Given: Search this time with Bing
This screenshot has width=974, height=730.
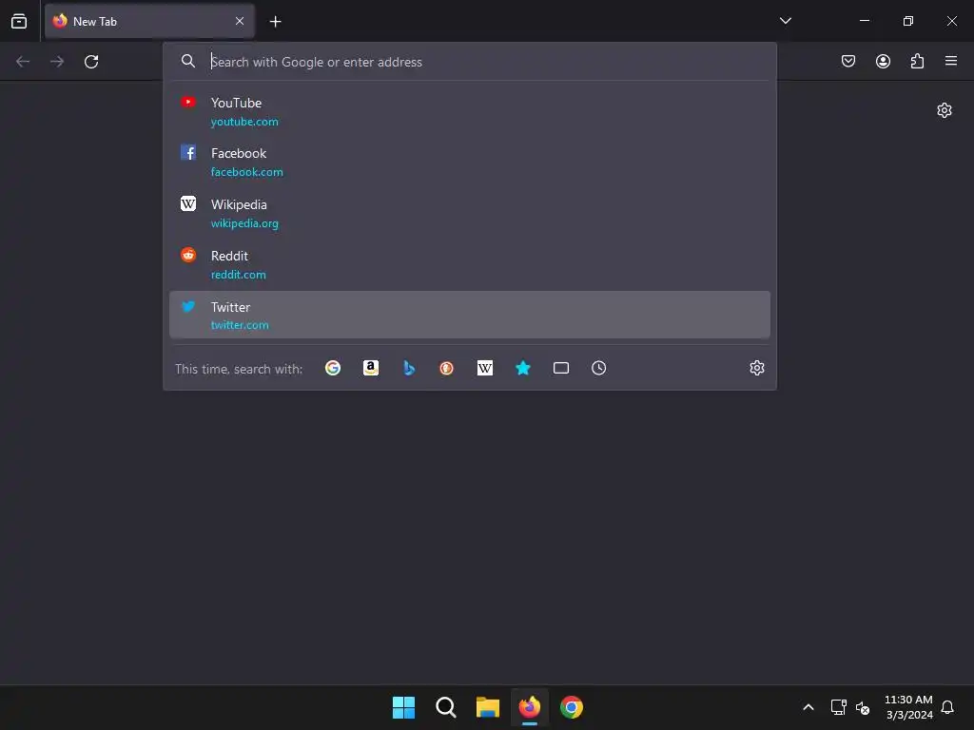Looking at the screenshot, I should coord(409,368).
